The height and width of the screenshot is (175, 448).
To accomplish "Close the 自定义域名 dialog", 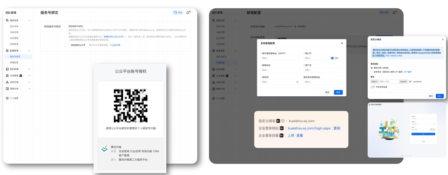I will [443, 40].
